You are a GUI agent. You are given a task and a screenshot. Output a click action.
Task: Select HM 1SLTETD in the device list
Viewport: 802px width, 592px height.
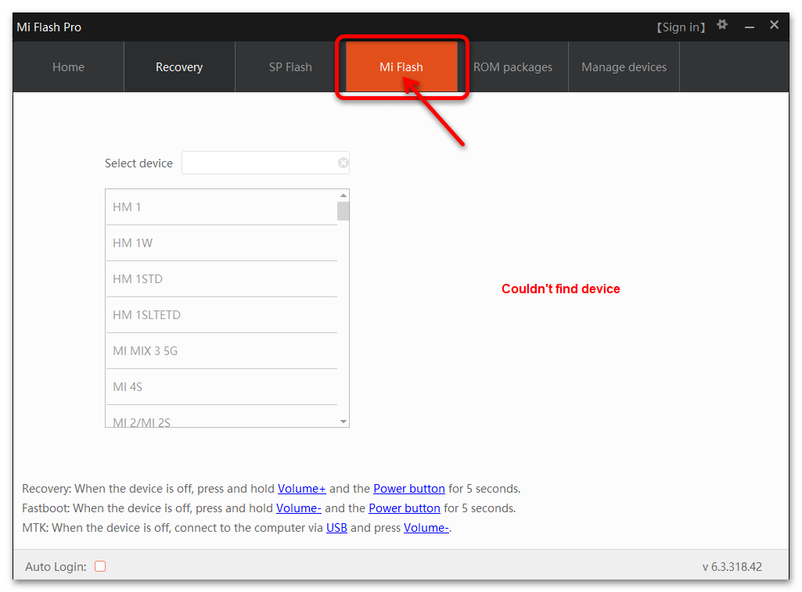[221, 315]
